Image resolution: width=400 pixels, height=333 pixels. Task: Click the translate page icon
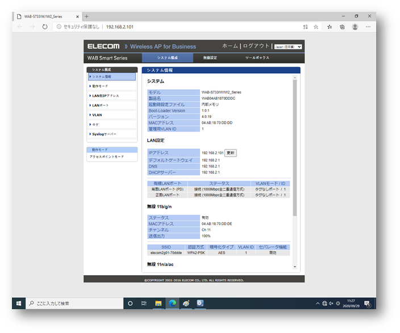click(305, 27)
